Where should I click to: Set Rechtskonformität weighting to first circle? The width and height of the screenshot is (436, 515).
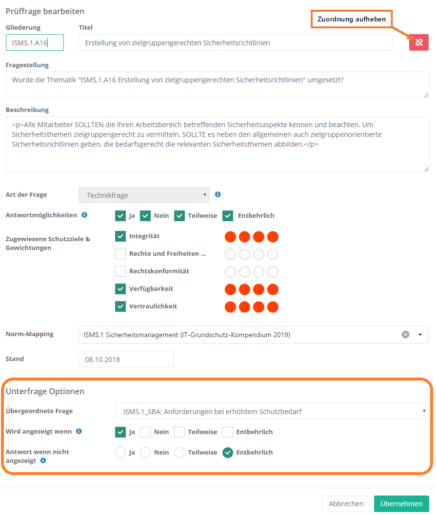[x=230, y=272]
